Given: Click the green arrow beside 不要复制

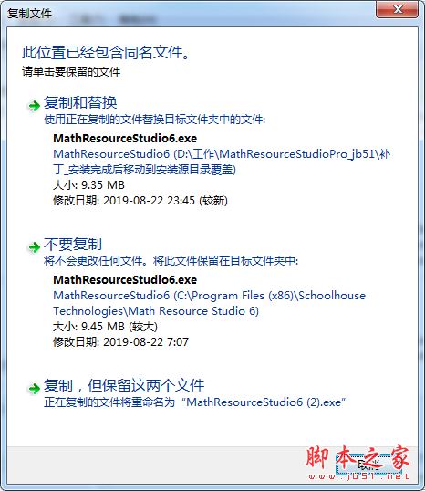Looking at the screenshot, I should (34, 247).
